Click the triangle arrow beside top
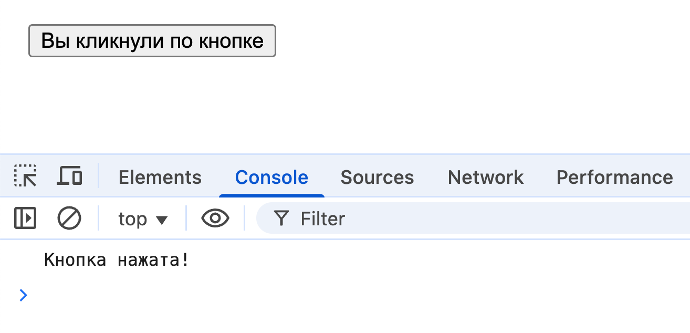Image resolution: width=690 pixels, height=333 pixels. click(162, 220)
